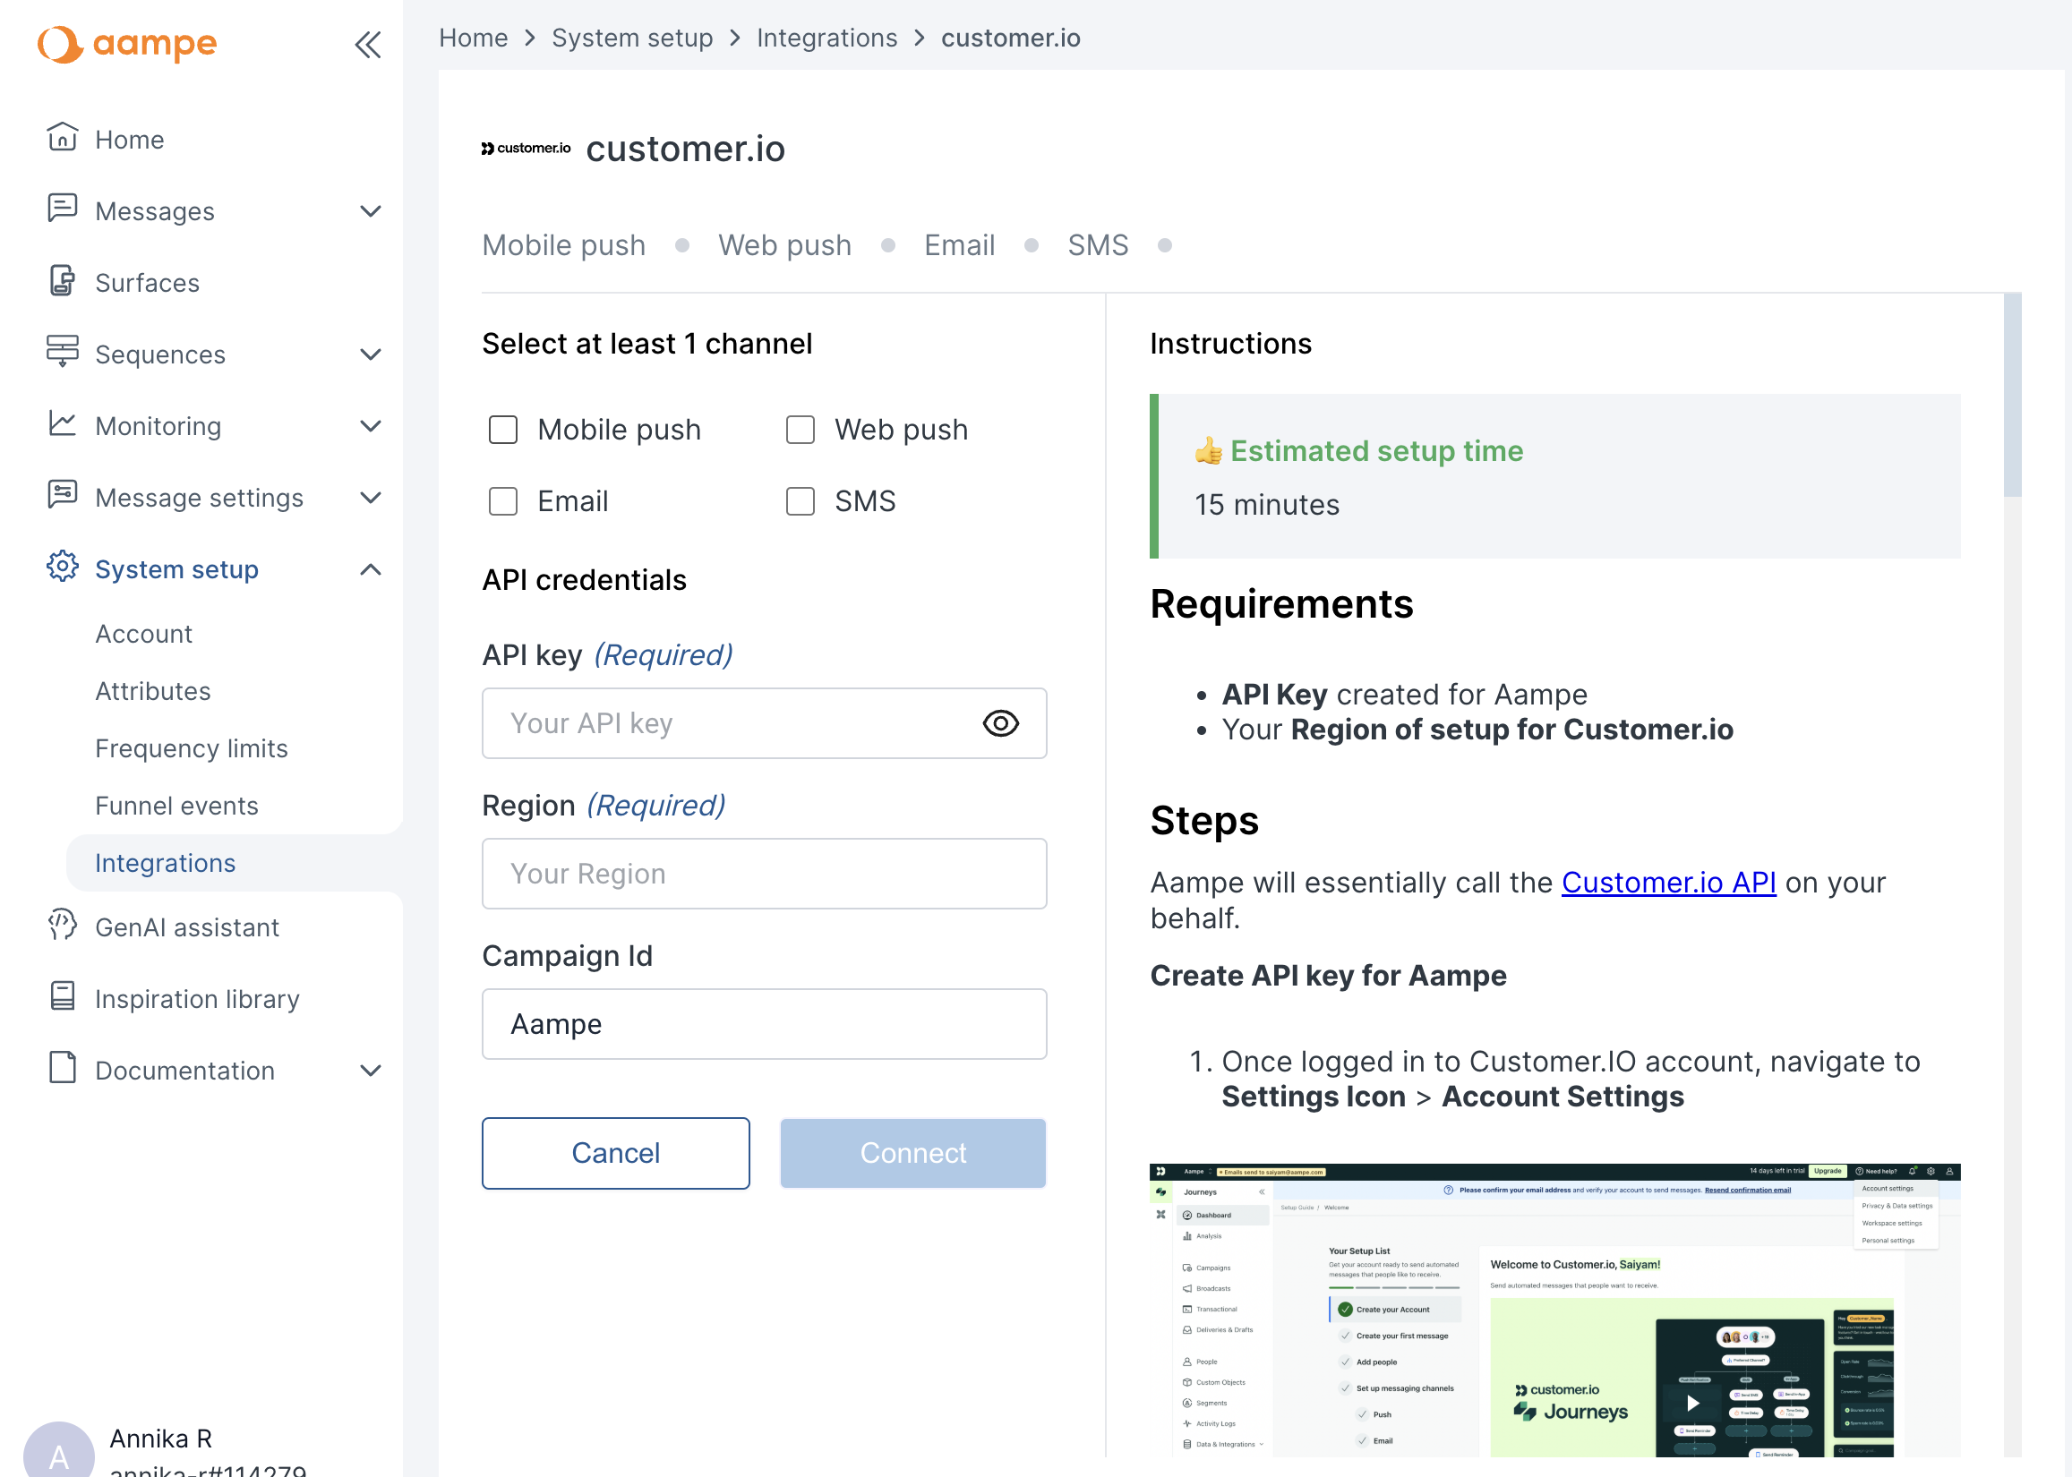Open the Monitoring chart icon

click(61, 424)
